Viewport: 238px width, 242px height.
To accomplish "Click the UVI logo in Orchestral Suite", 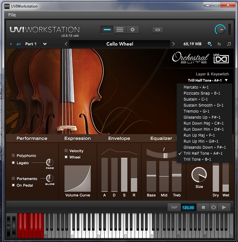I will click(221, 58).
